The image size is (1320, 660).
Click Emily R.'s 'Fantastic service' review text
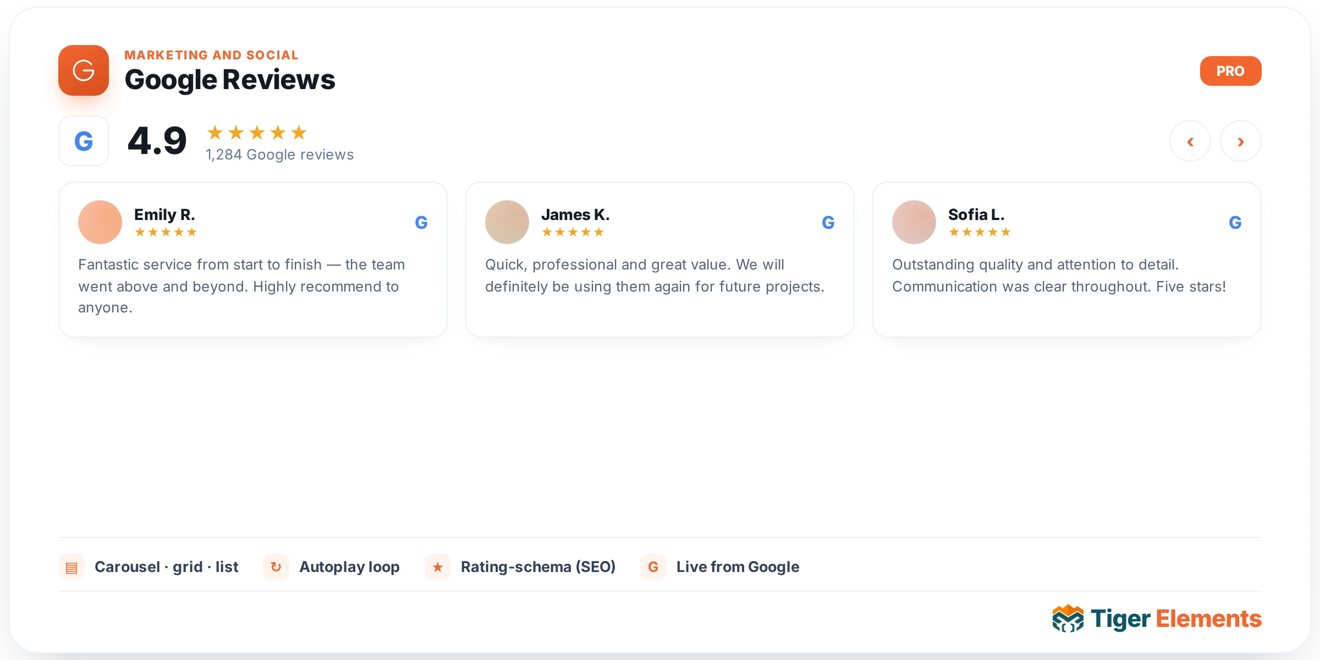(x=241, y=286)
